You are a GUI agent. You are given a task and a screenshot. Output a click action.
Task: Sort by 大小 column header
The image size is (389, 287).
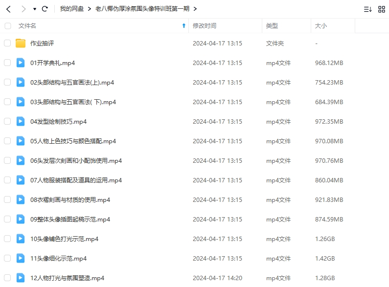pyautogui.click(x=321, y=25)
